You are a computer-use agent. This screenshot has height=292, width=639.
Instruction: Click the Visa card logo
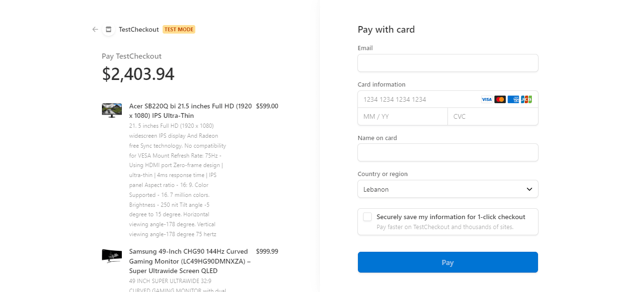[x=487, y=99]
